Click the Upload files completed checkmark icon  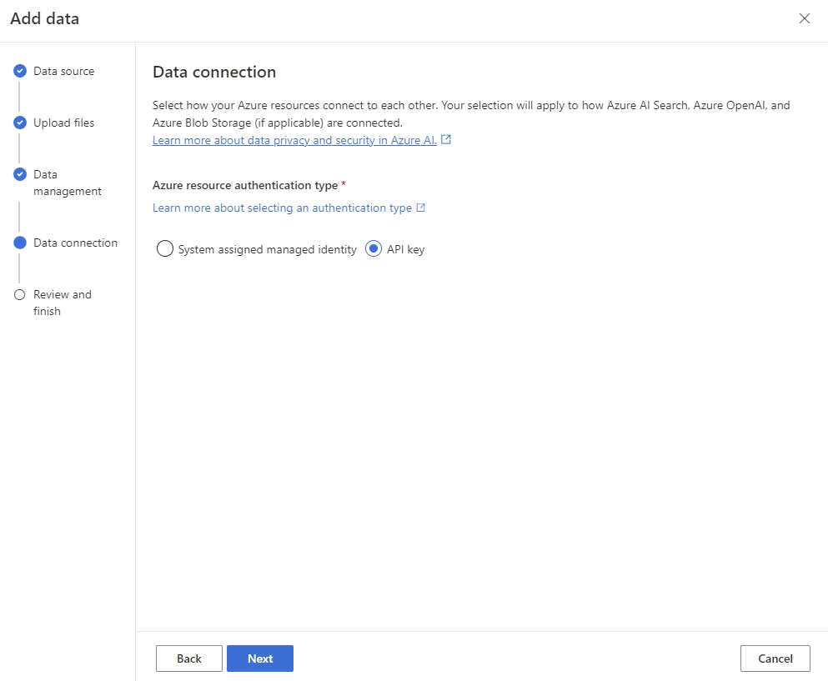[20, 123]
